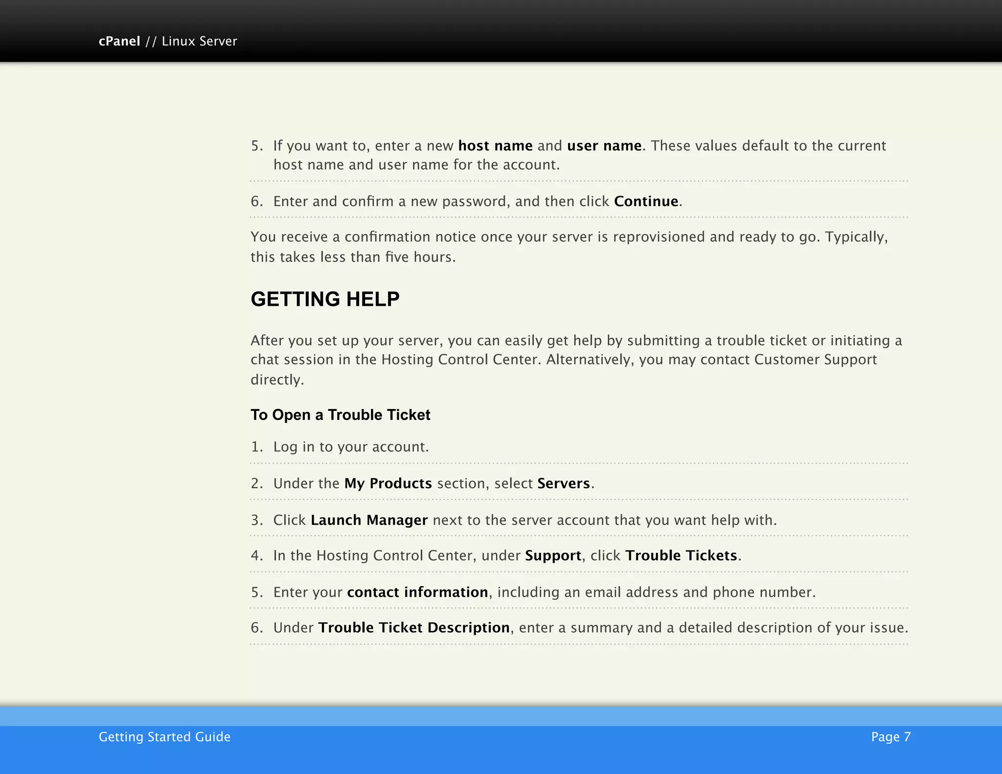Click the bold 'Trouble Ticket Description' text
Viewport: 1002px width, 774px height.
point(414,628)
